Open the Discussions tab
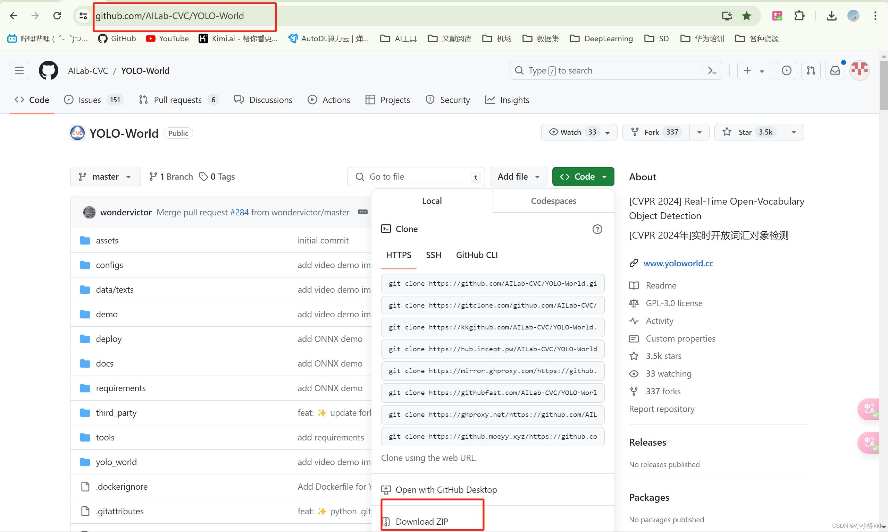Viewport: 888px width, 532px height. click(263, 100)
